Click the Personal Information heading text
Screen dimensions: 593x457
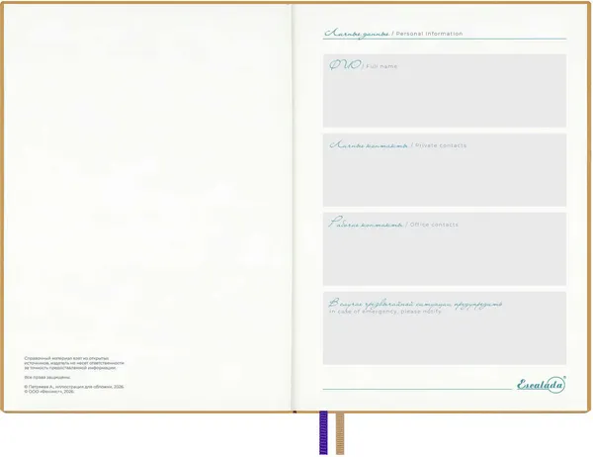coord(429,34)
